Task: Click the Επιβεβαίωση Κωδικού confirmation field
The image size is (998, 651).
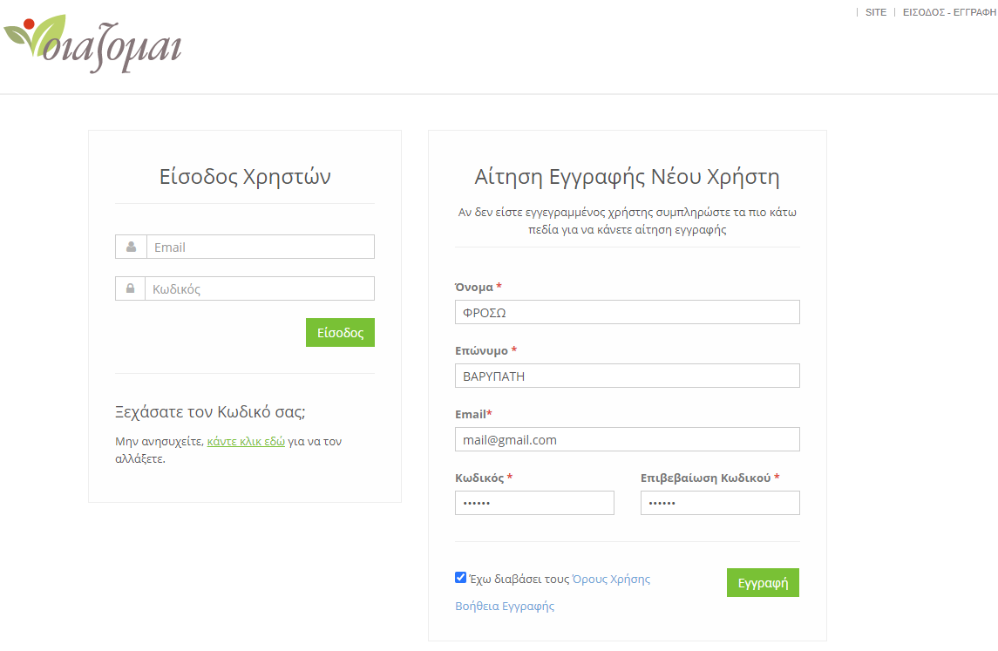Action: [x=720, y=503]
